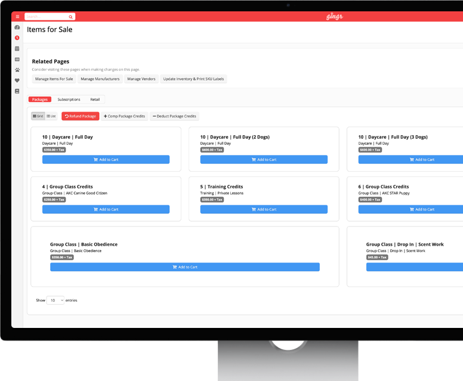Click the Refund Package button
463x381 pixels.
coord(81,116)
